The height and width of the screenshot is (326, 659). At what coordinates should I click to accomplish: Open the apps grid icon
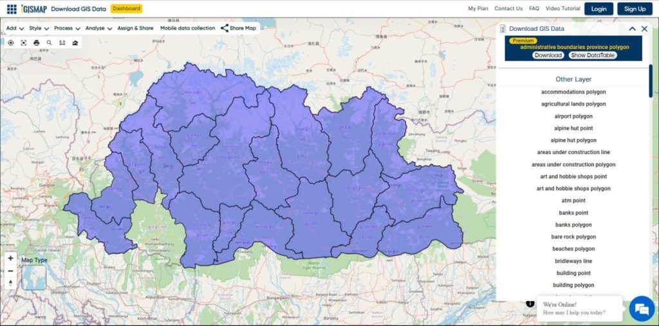[12, 9]
